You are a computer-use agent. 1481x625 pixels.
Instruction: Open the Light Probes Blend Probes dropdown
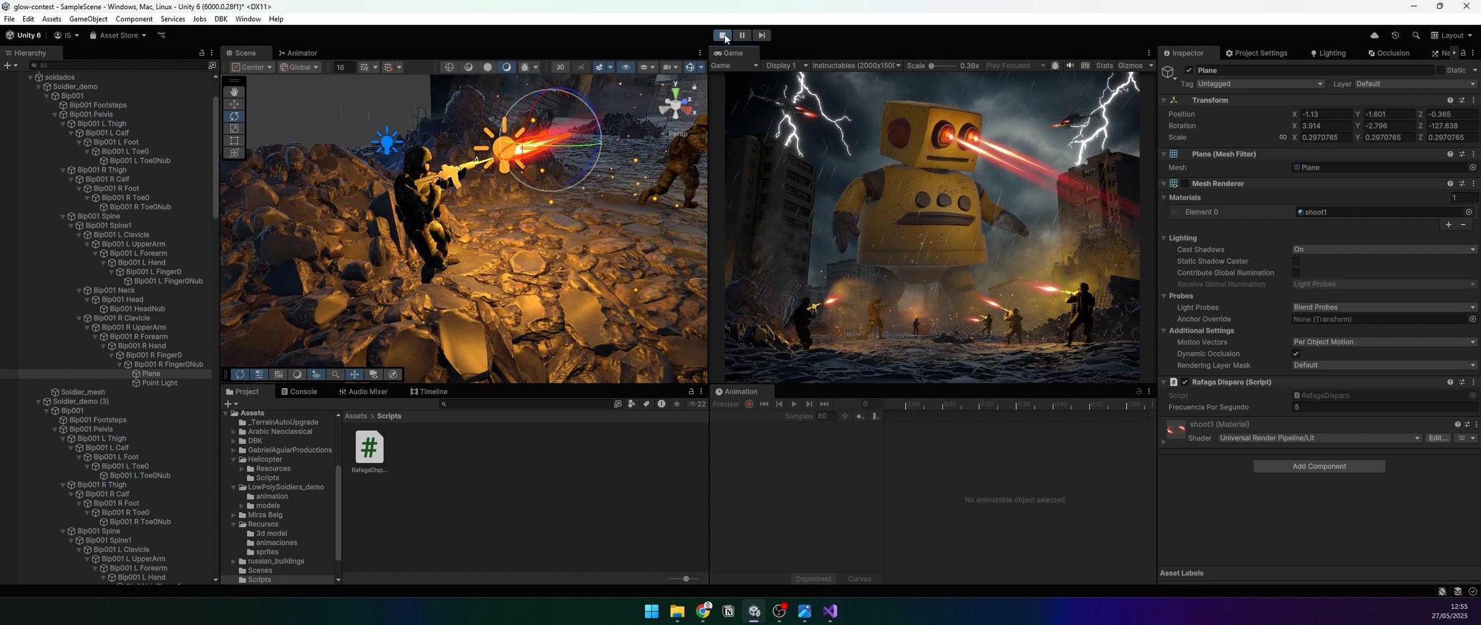(x=1384, y=307)
